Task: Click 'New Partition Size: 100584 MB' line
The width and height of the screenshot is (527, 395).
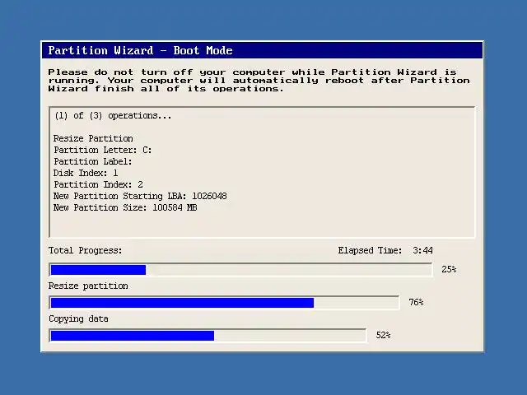Action: click(x=125, y=207)
